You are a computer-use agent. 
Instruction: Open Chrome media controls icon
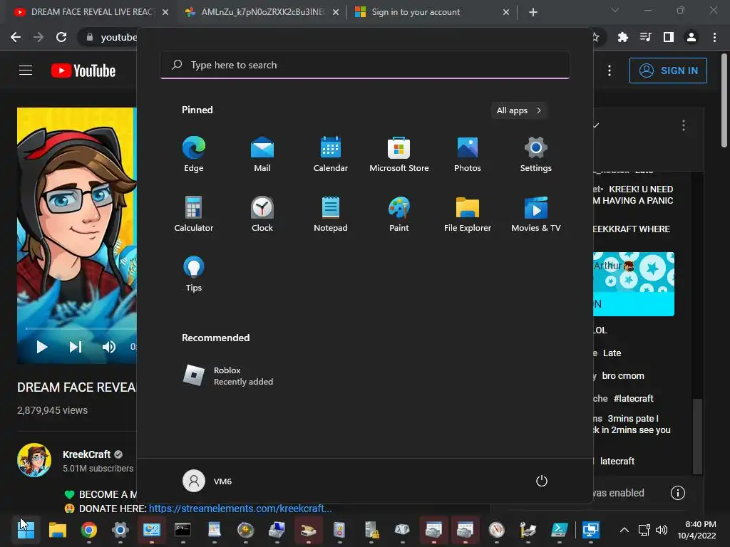[x=645, y=37]
